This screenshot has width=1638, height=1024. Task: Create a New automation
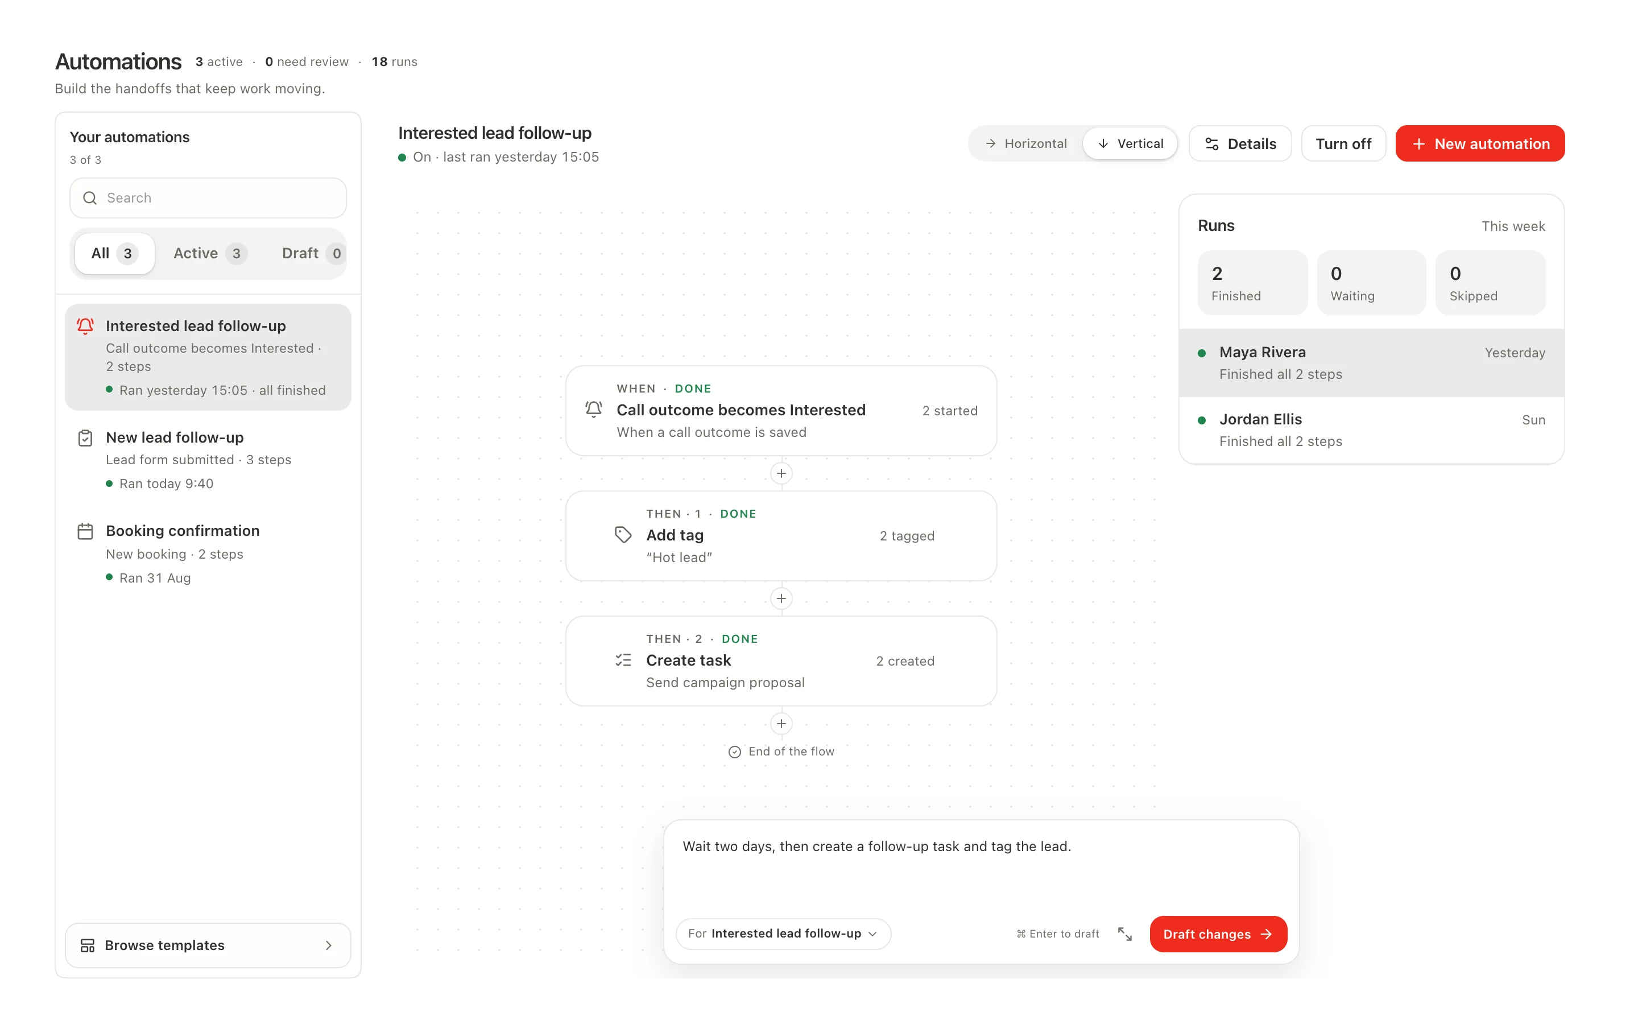1480,143
